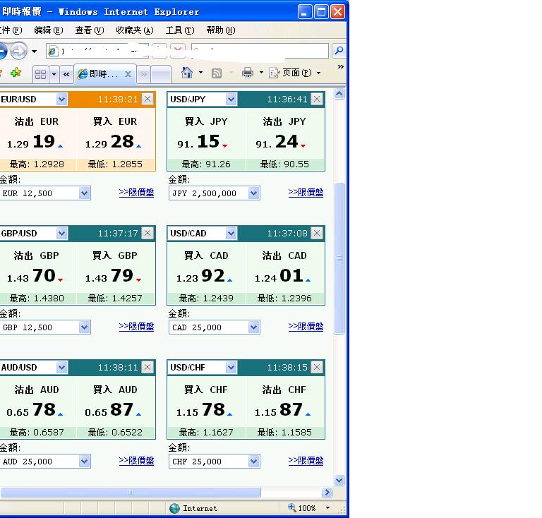
Task: Close the EUR/USD quote panel
Action: pos(147,100)
